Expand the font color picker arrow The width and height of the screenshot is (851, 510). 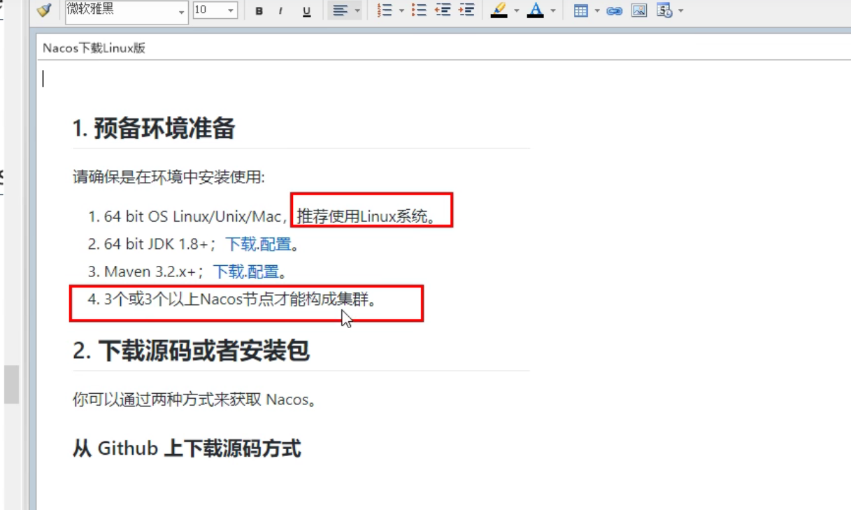coord(553,11)
